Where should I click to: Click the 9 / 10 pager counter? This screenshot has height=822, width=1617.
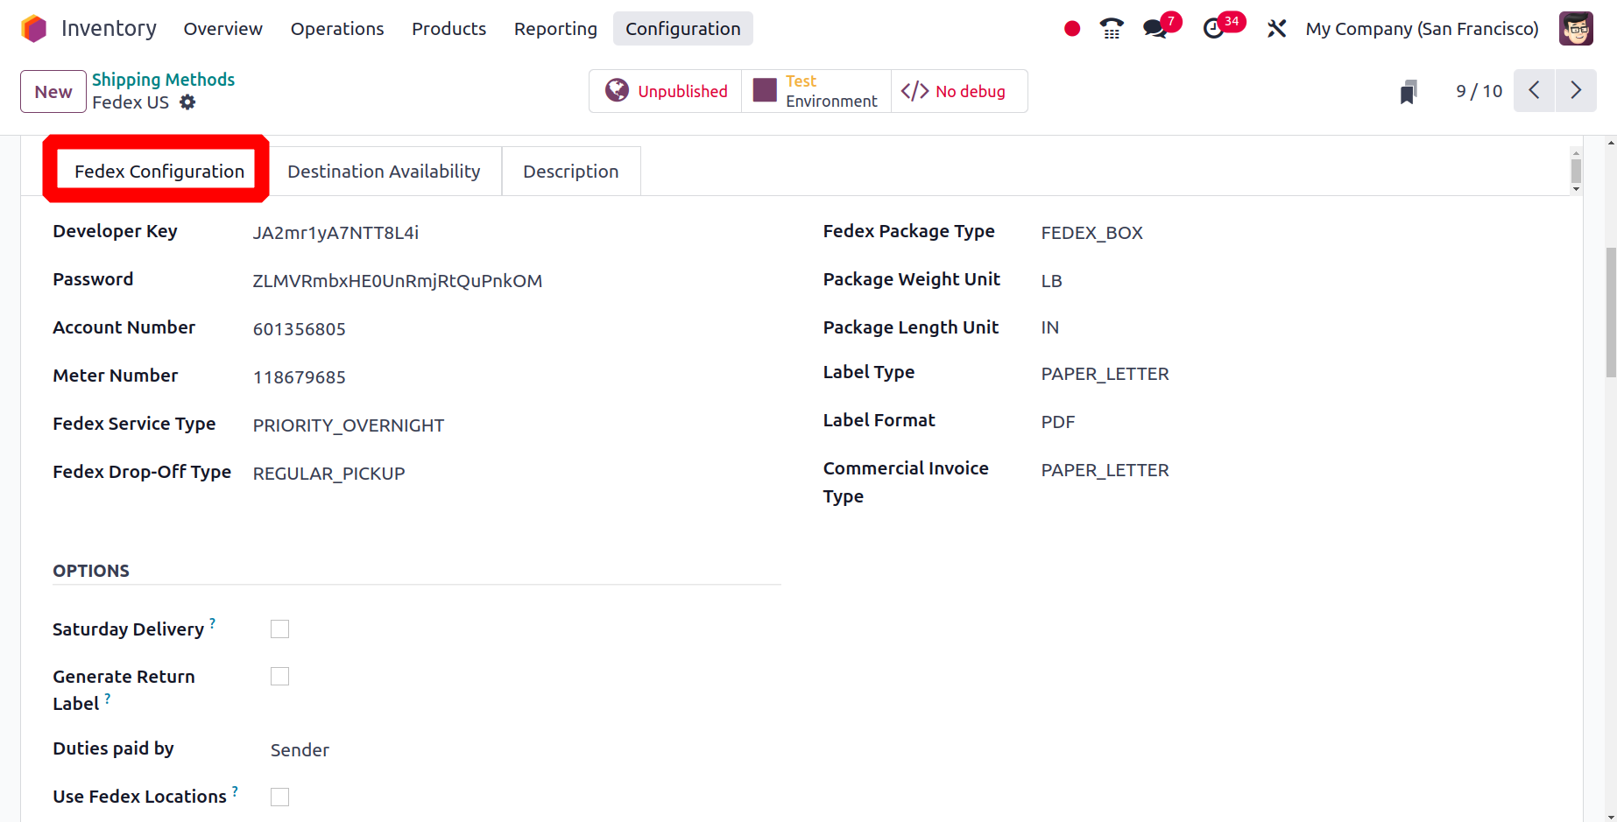click(x=1479, y=91)
